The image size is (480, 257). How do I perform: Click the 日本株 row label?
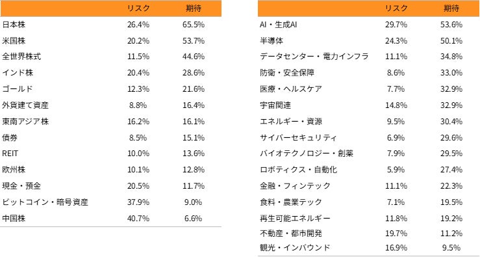pos(14,25)
